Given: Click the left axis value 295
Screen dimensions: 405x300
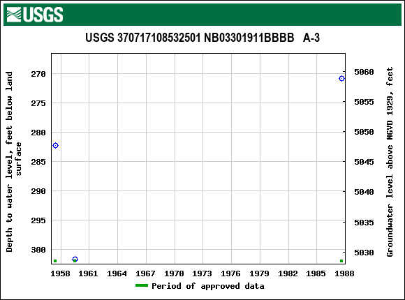Looking at the screenshot, I should click(38, 220).
